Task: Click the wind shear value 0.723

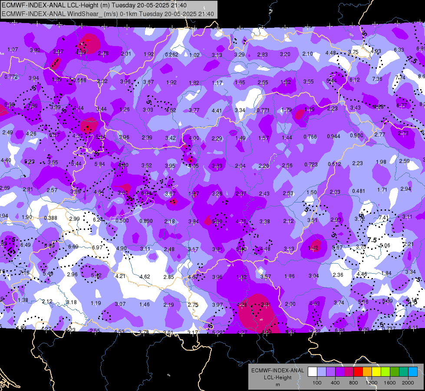Action: tap(311, 164)
